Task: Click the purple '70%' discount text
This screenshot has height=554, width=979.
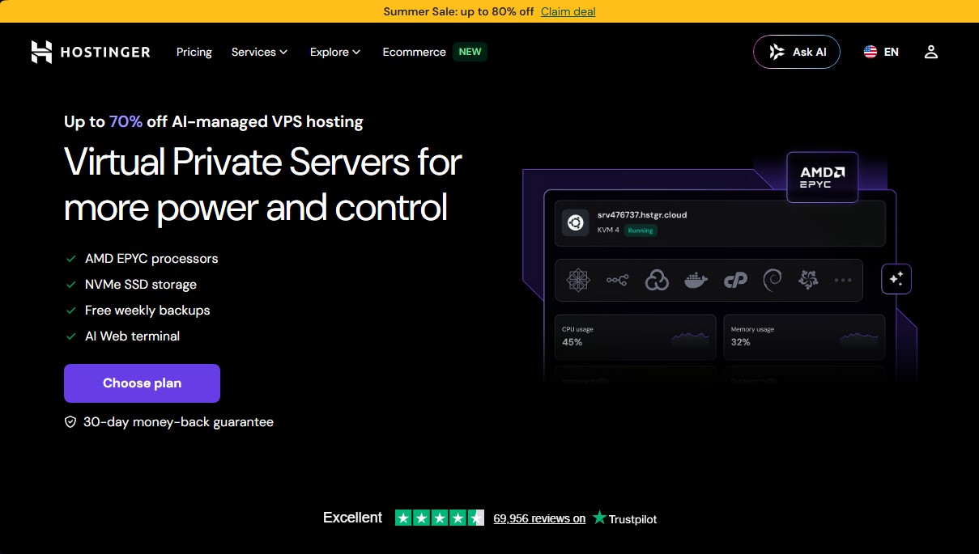Action: tap(126, 121)
